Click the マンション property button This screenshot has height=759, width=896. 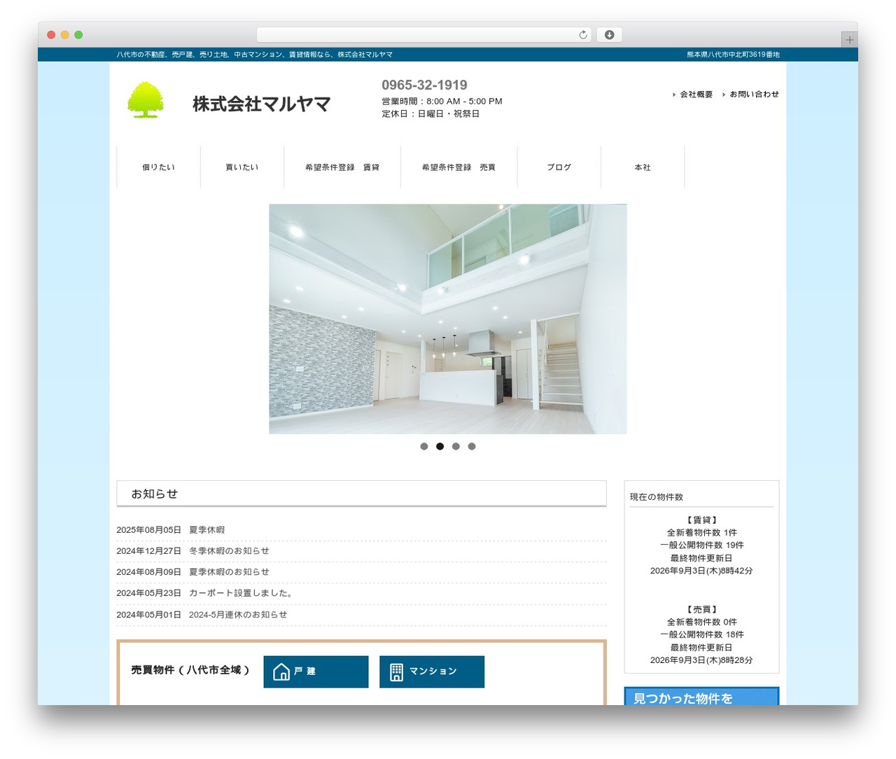pyautogui.click(x=432, y=672)
